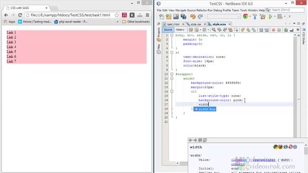Open Chrome hamburger menu
This screenshot has width=308, height=173.
click(x=148, y=15)
